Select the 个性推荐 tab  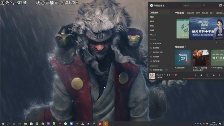(179, 13)
